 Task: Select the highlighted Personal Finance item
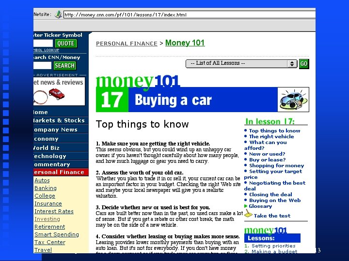(61, 172)
